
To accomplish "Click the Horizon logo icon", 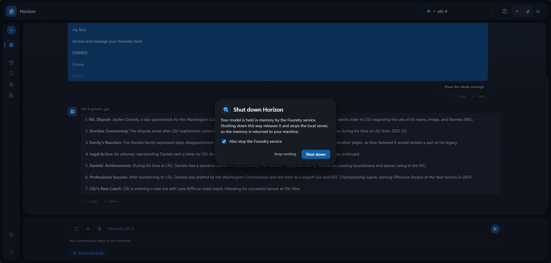I will (x=11, y=11).
